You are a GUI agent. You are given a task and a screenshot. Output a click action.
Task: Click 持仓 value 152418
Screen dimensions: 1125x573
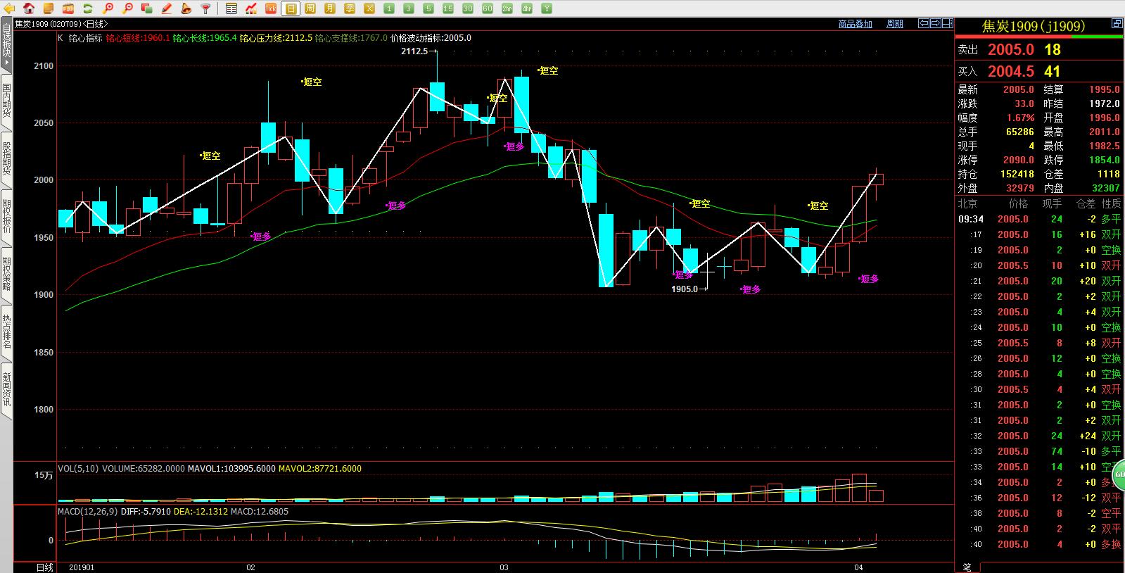point(1016,174)
